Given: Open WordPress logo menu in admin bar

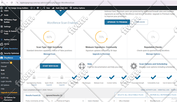Looking at the screenshot, I should pos(2,8).
